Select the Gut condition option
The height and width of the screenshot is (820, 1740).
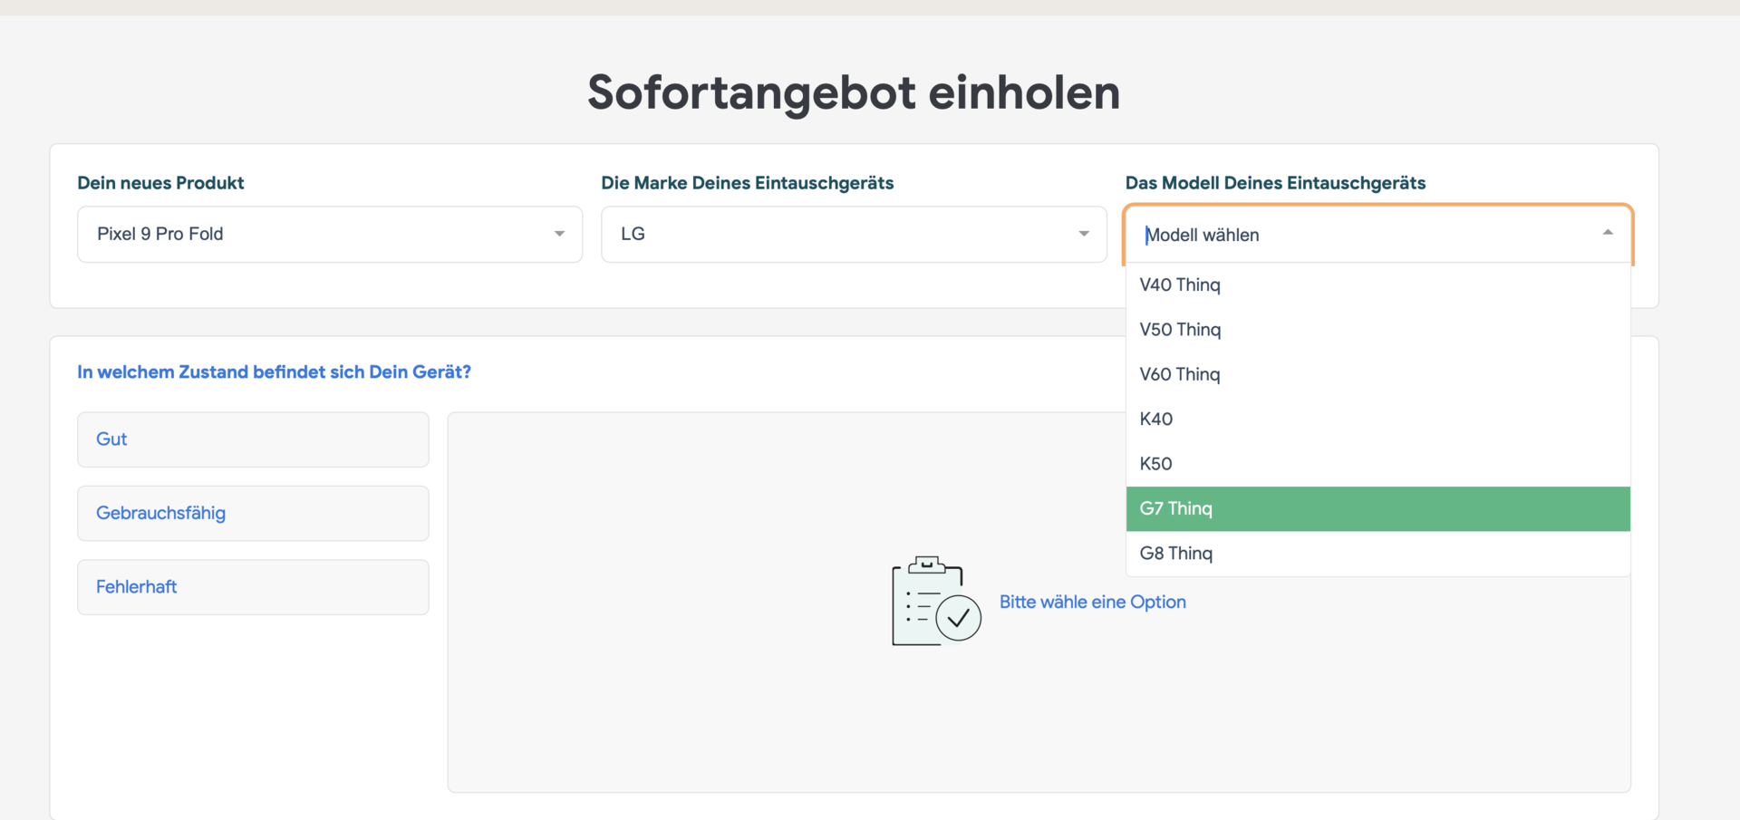(253, 439)
